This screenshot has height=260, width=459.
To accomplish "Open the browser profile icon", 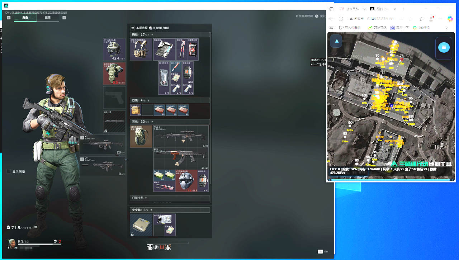I will 431,19.
